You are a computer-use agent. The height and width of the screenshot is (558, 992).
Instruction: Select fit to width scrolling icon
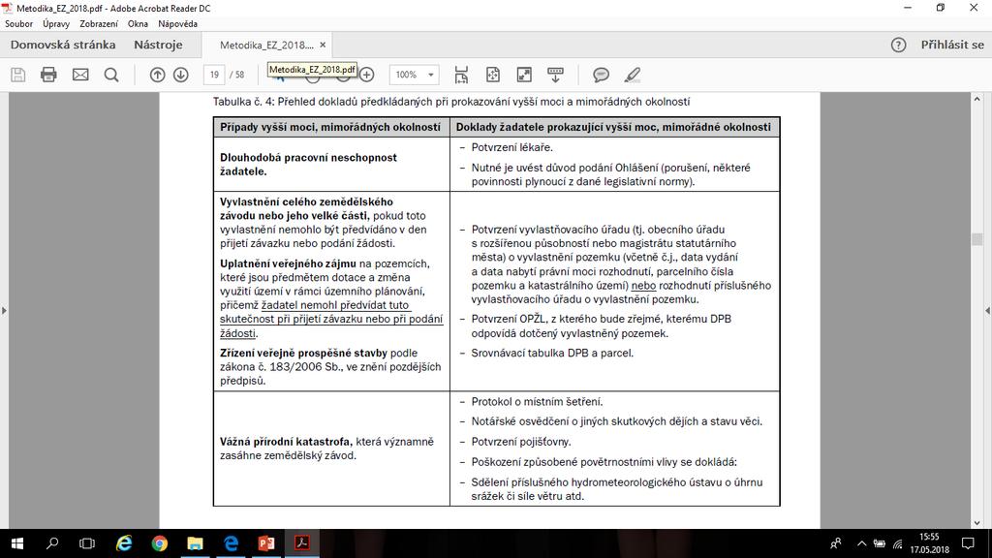click(461, 75)
